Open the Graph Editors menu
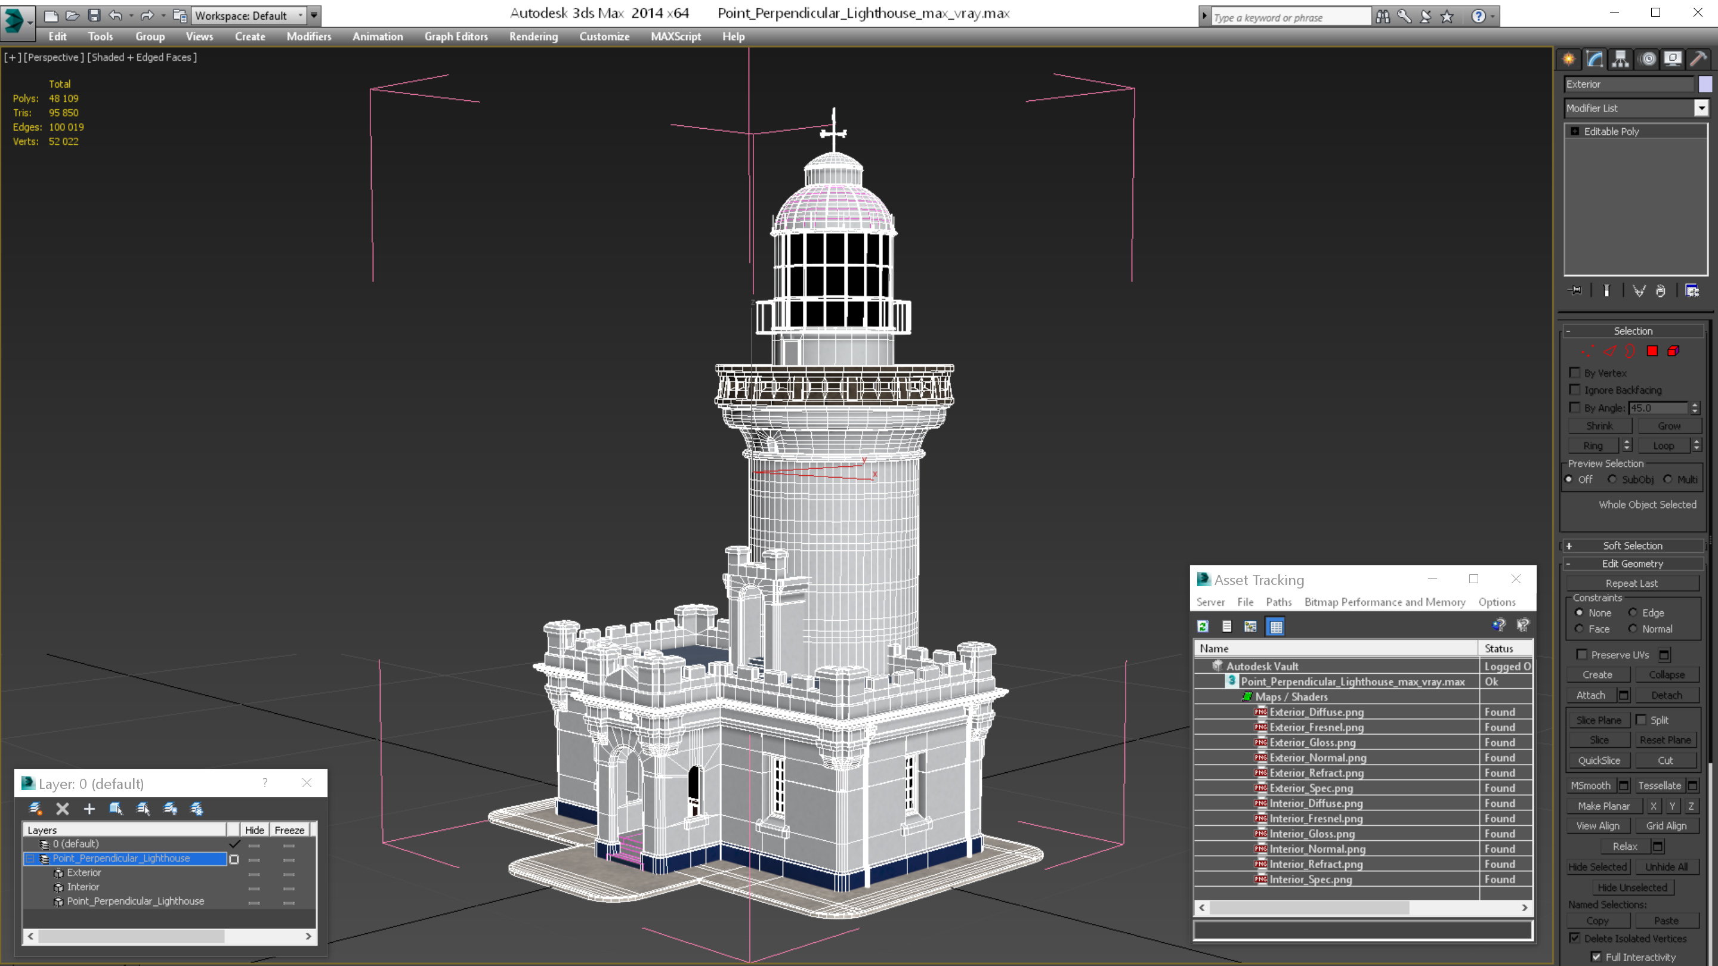The width and height of the screenshot is (1718, 966). click(456, 36)
